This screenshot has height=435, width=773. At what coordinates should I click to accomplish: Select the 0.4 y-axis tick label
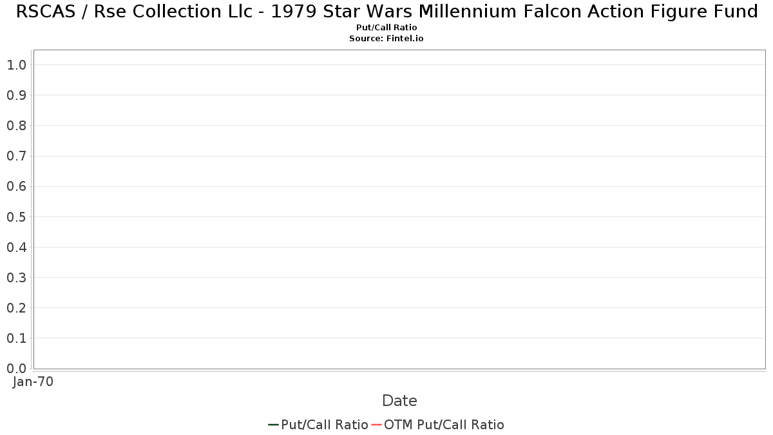(x=16, y=247)
